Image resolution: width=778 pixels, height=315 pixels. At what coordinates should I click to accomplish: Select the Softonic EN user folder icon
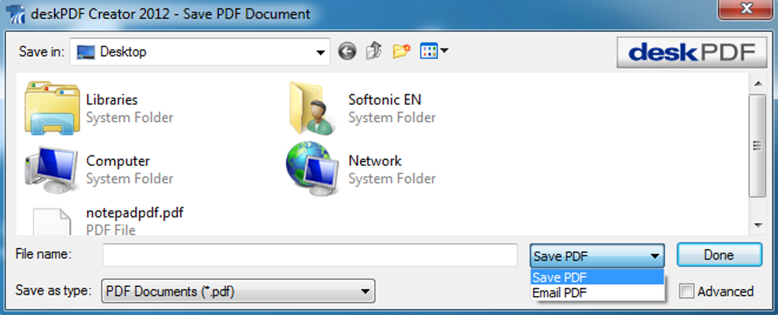point(311,109)
